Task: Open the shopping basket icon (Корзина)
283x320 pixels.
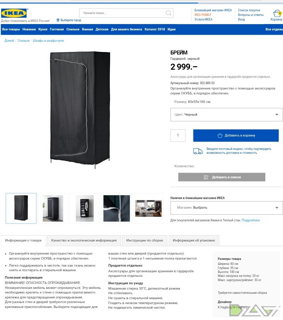Action: (277, 13)
